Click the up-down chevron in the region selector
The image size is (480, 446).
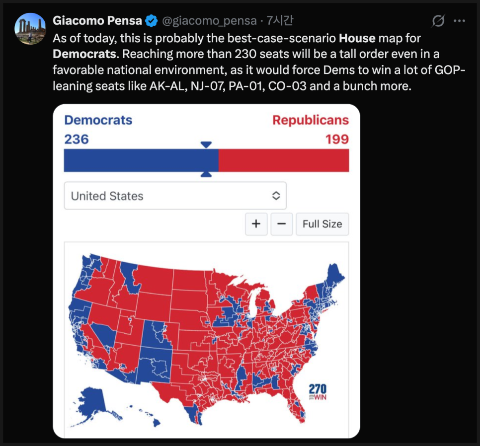point(276,196)
